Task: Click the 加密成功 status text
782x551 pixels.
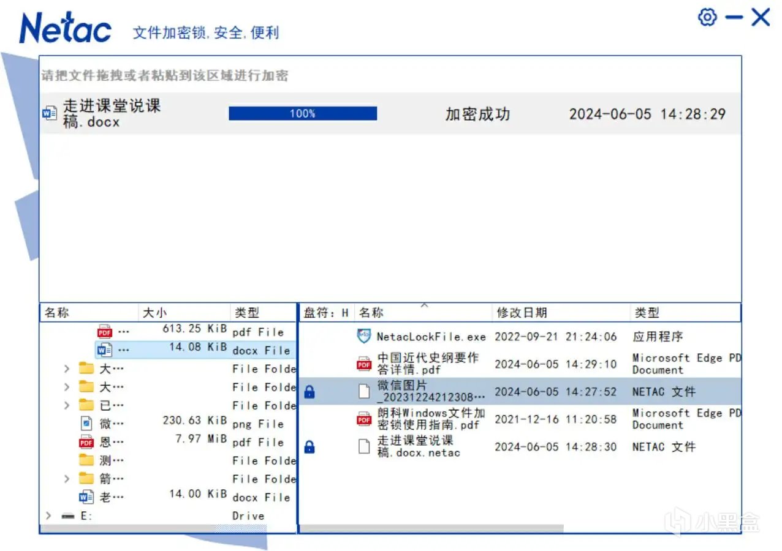Action: [x=477, y=114]
